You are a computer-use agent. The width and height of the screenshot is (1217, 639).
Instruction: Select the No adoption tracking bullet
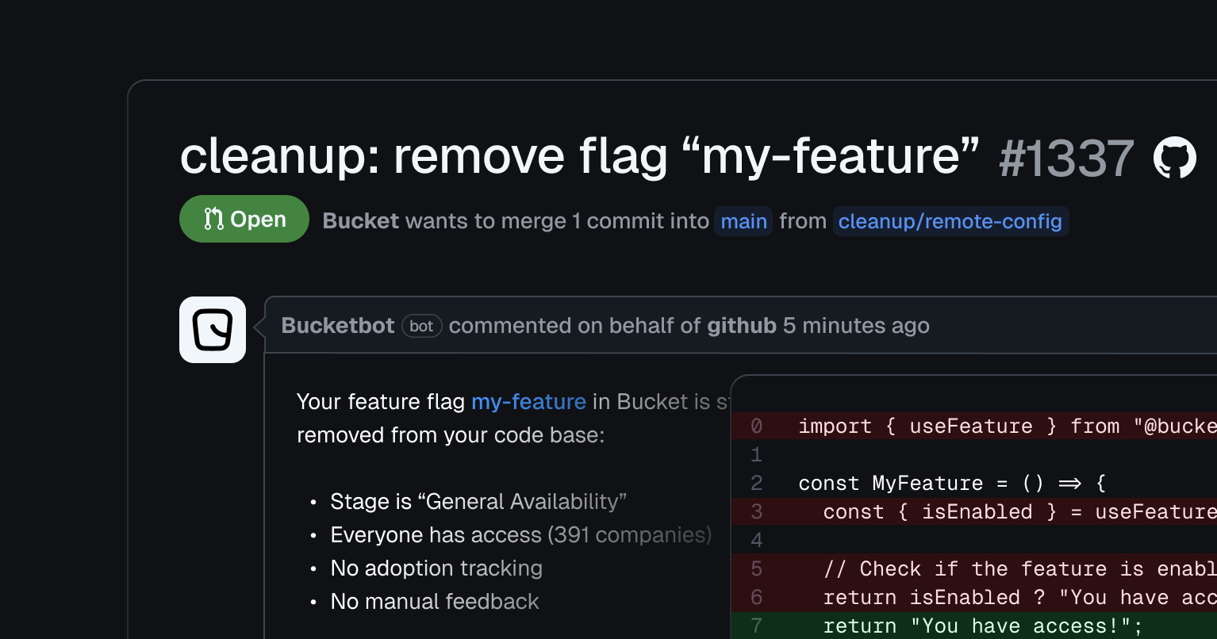click(436, 568)
